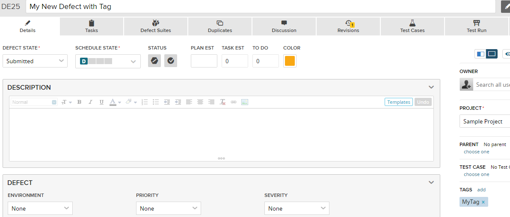Screen dimensions: 510x217
Task: Remove the MyTag tag
Action: pyautogui.click(x=483, y=202)
